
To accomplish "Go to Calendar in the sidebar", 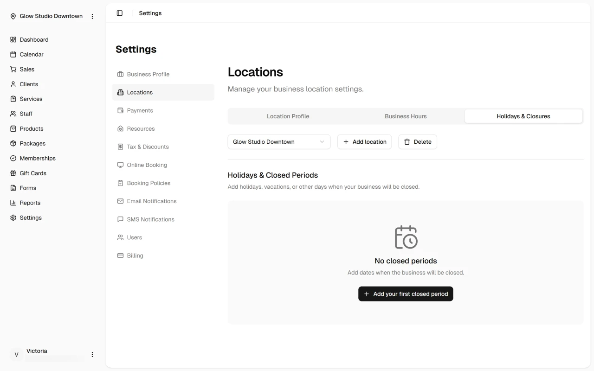I will pos(53,54).
